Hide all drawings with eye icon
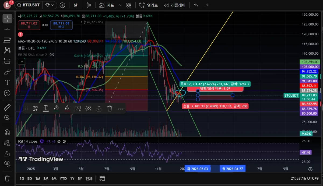The width and height of the screenshot is (323, 186). tap(7, 164)
